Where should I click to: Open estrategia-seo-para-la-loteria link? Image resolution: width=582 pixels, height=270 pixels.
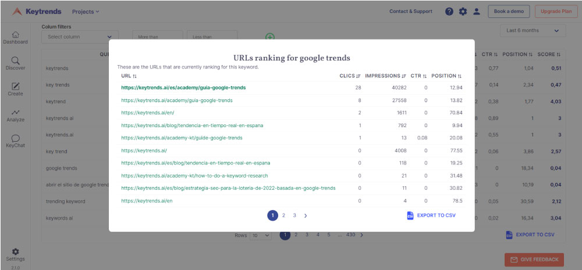point(228,188)
